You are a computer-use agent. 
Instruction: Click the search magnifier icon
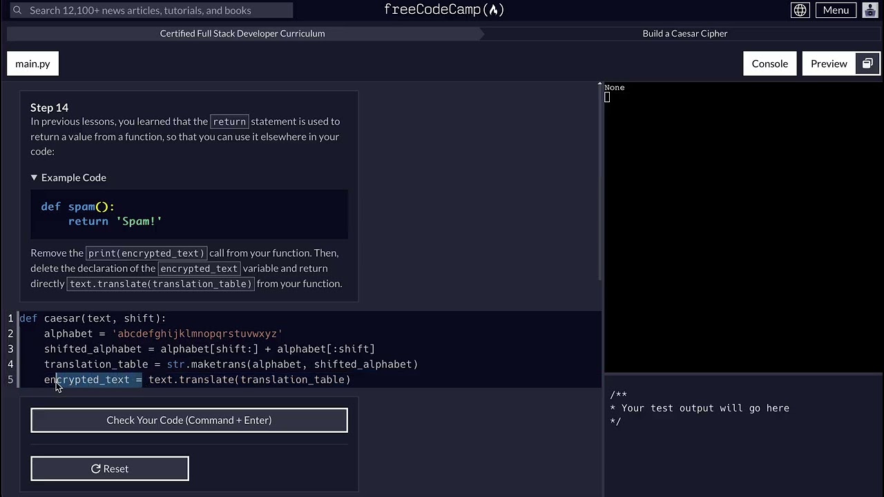(17, 10)
